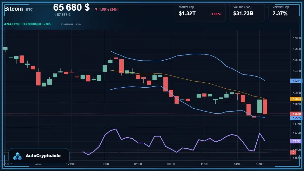Click the 67000 price axis label
304x171 pixels.
pos(296,38)
